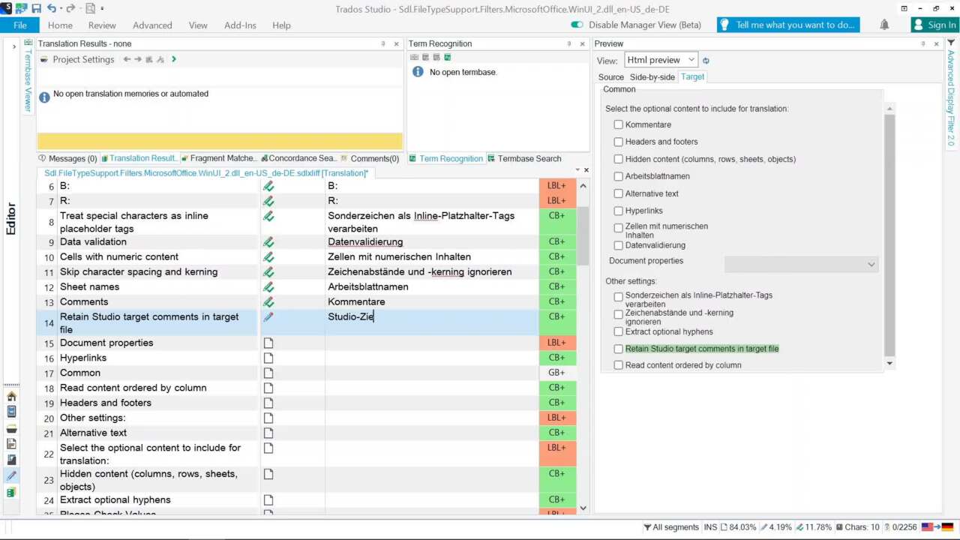Open the Document properties dropdown in preview
The height and width of the screenshot is (540, 960).
point(801,264)
